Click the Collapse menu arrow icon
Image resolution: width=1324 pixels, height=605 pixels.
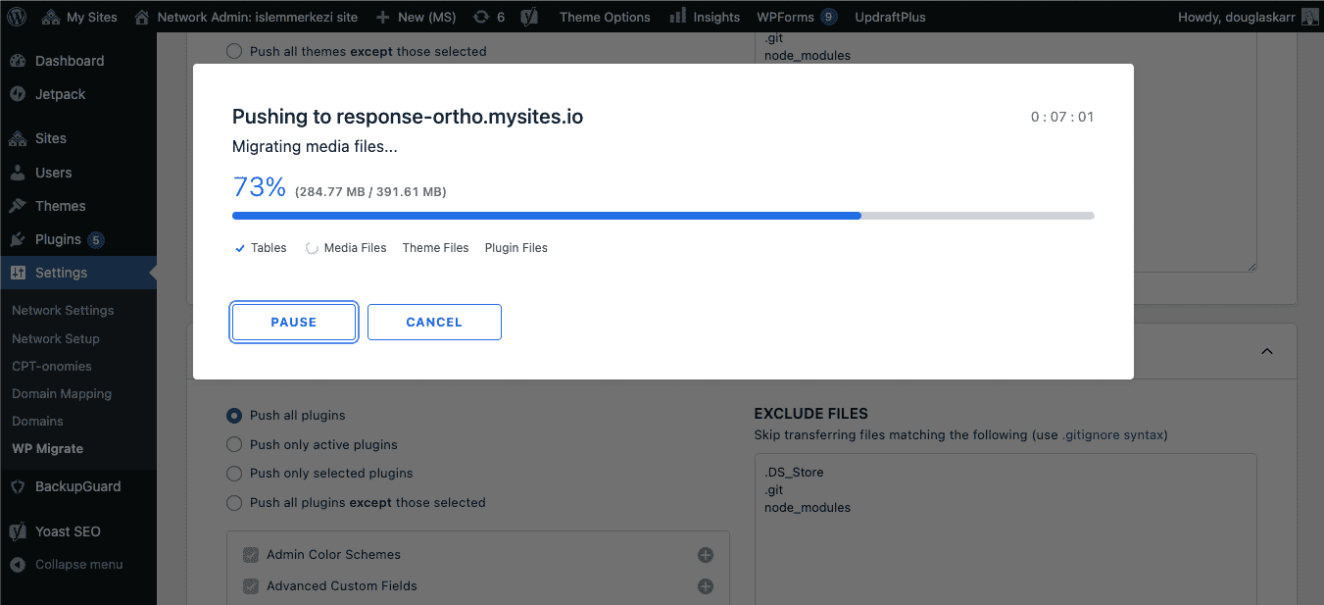tap(18, 565)
